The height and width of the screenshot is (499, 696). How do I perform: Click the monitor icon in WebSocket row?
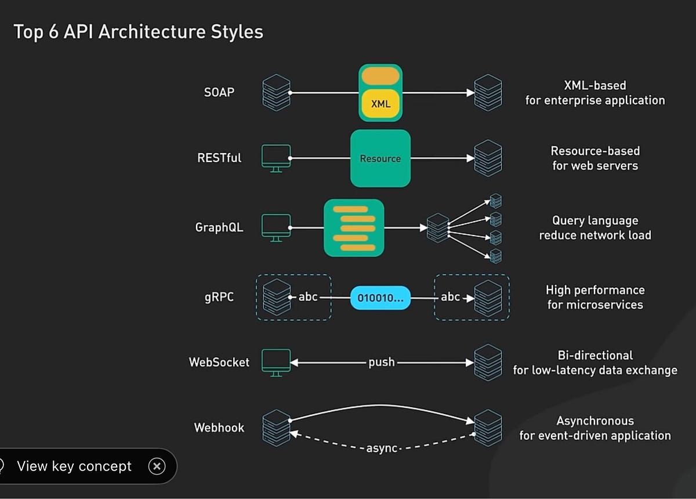275,361
